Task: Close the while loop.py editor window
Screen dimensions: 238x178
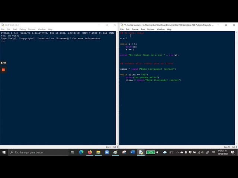Action: [x=234, y=25]
